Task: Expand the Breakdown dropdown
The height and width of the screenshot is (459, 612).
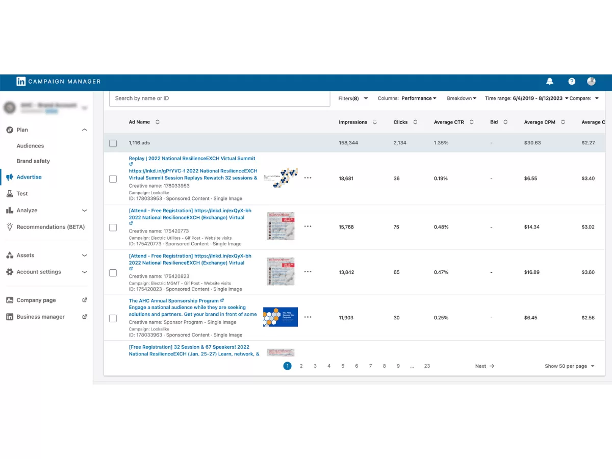Action: click(x=461, y=98)
